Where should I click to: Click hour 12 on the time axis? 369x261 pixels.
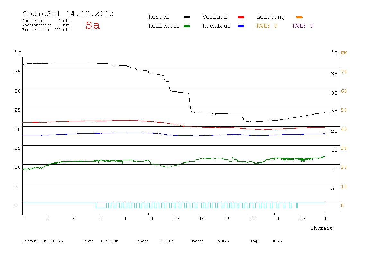coord(177,218)
